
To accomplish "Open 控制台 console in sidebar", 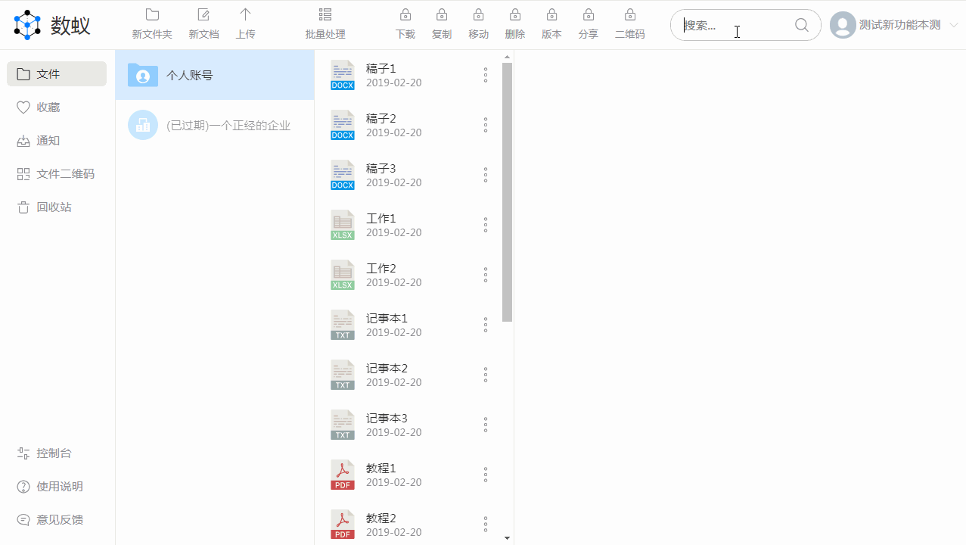I will coord(57,453).
